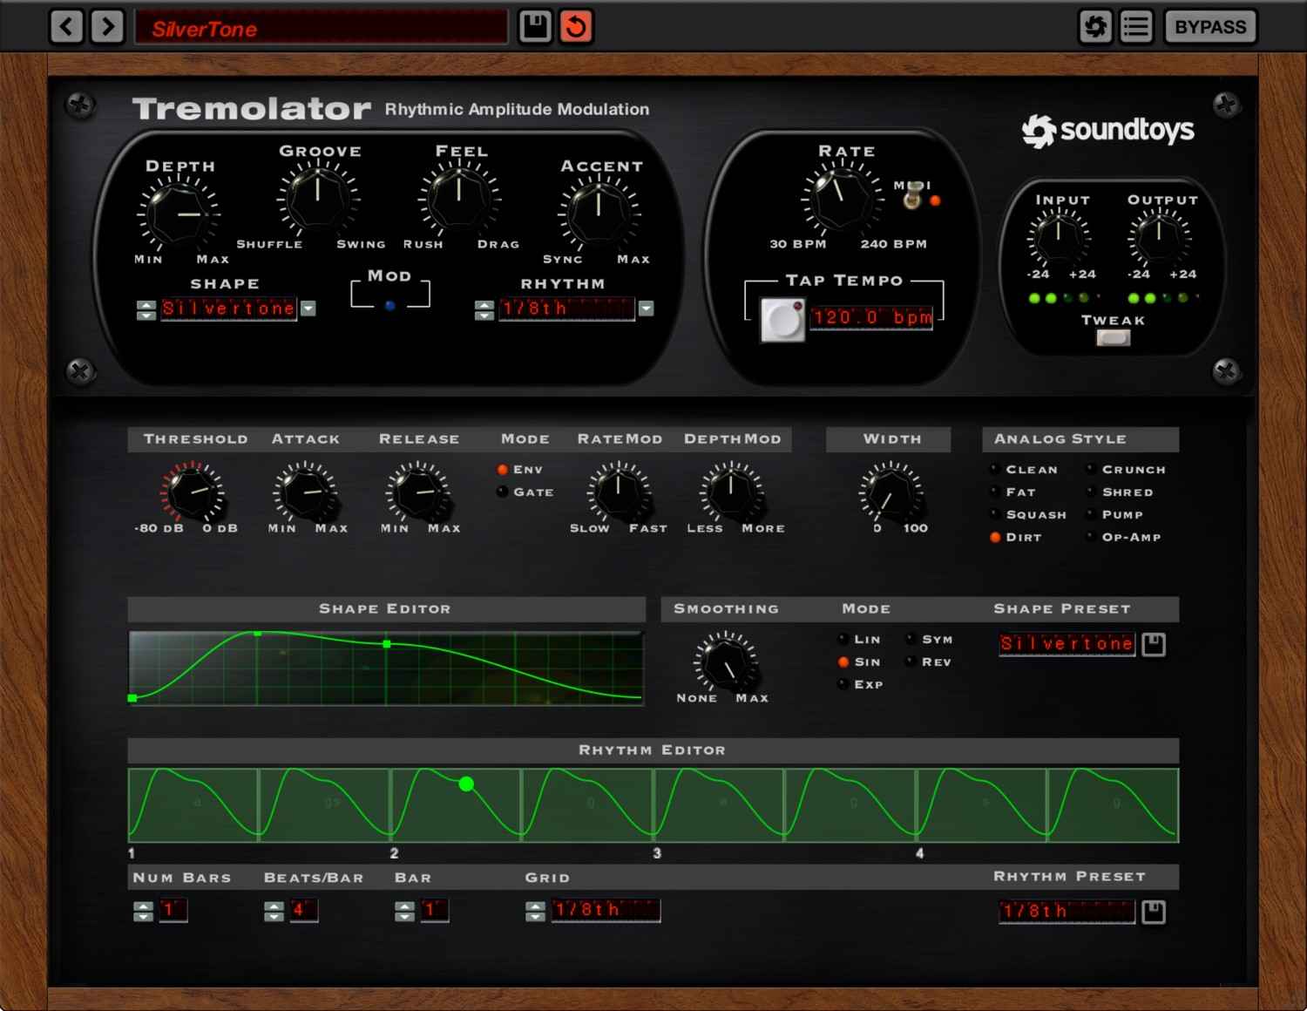The height and width of the screenshot is (1011, 1307).
Task: Click the Depth knob
Action: click(x=177, y=214)
